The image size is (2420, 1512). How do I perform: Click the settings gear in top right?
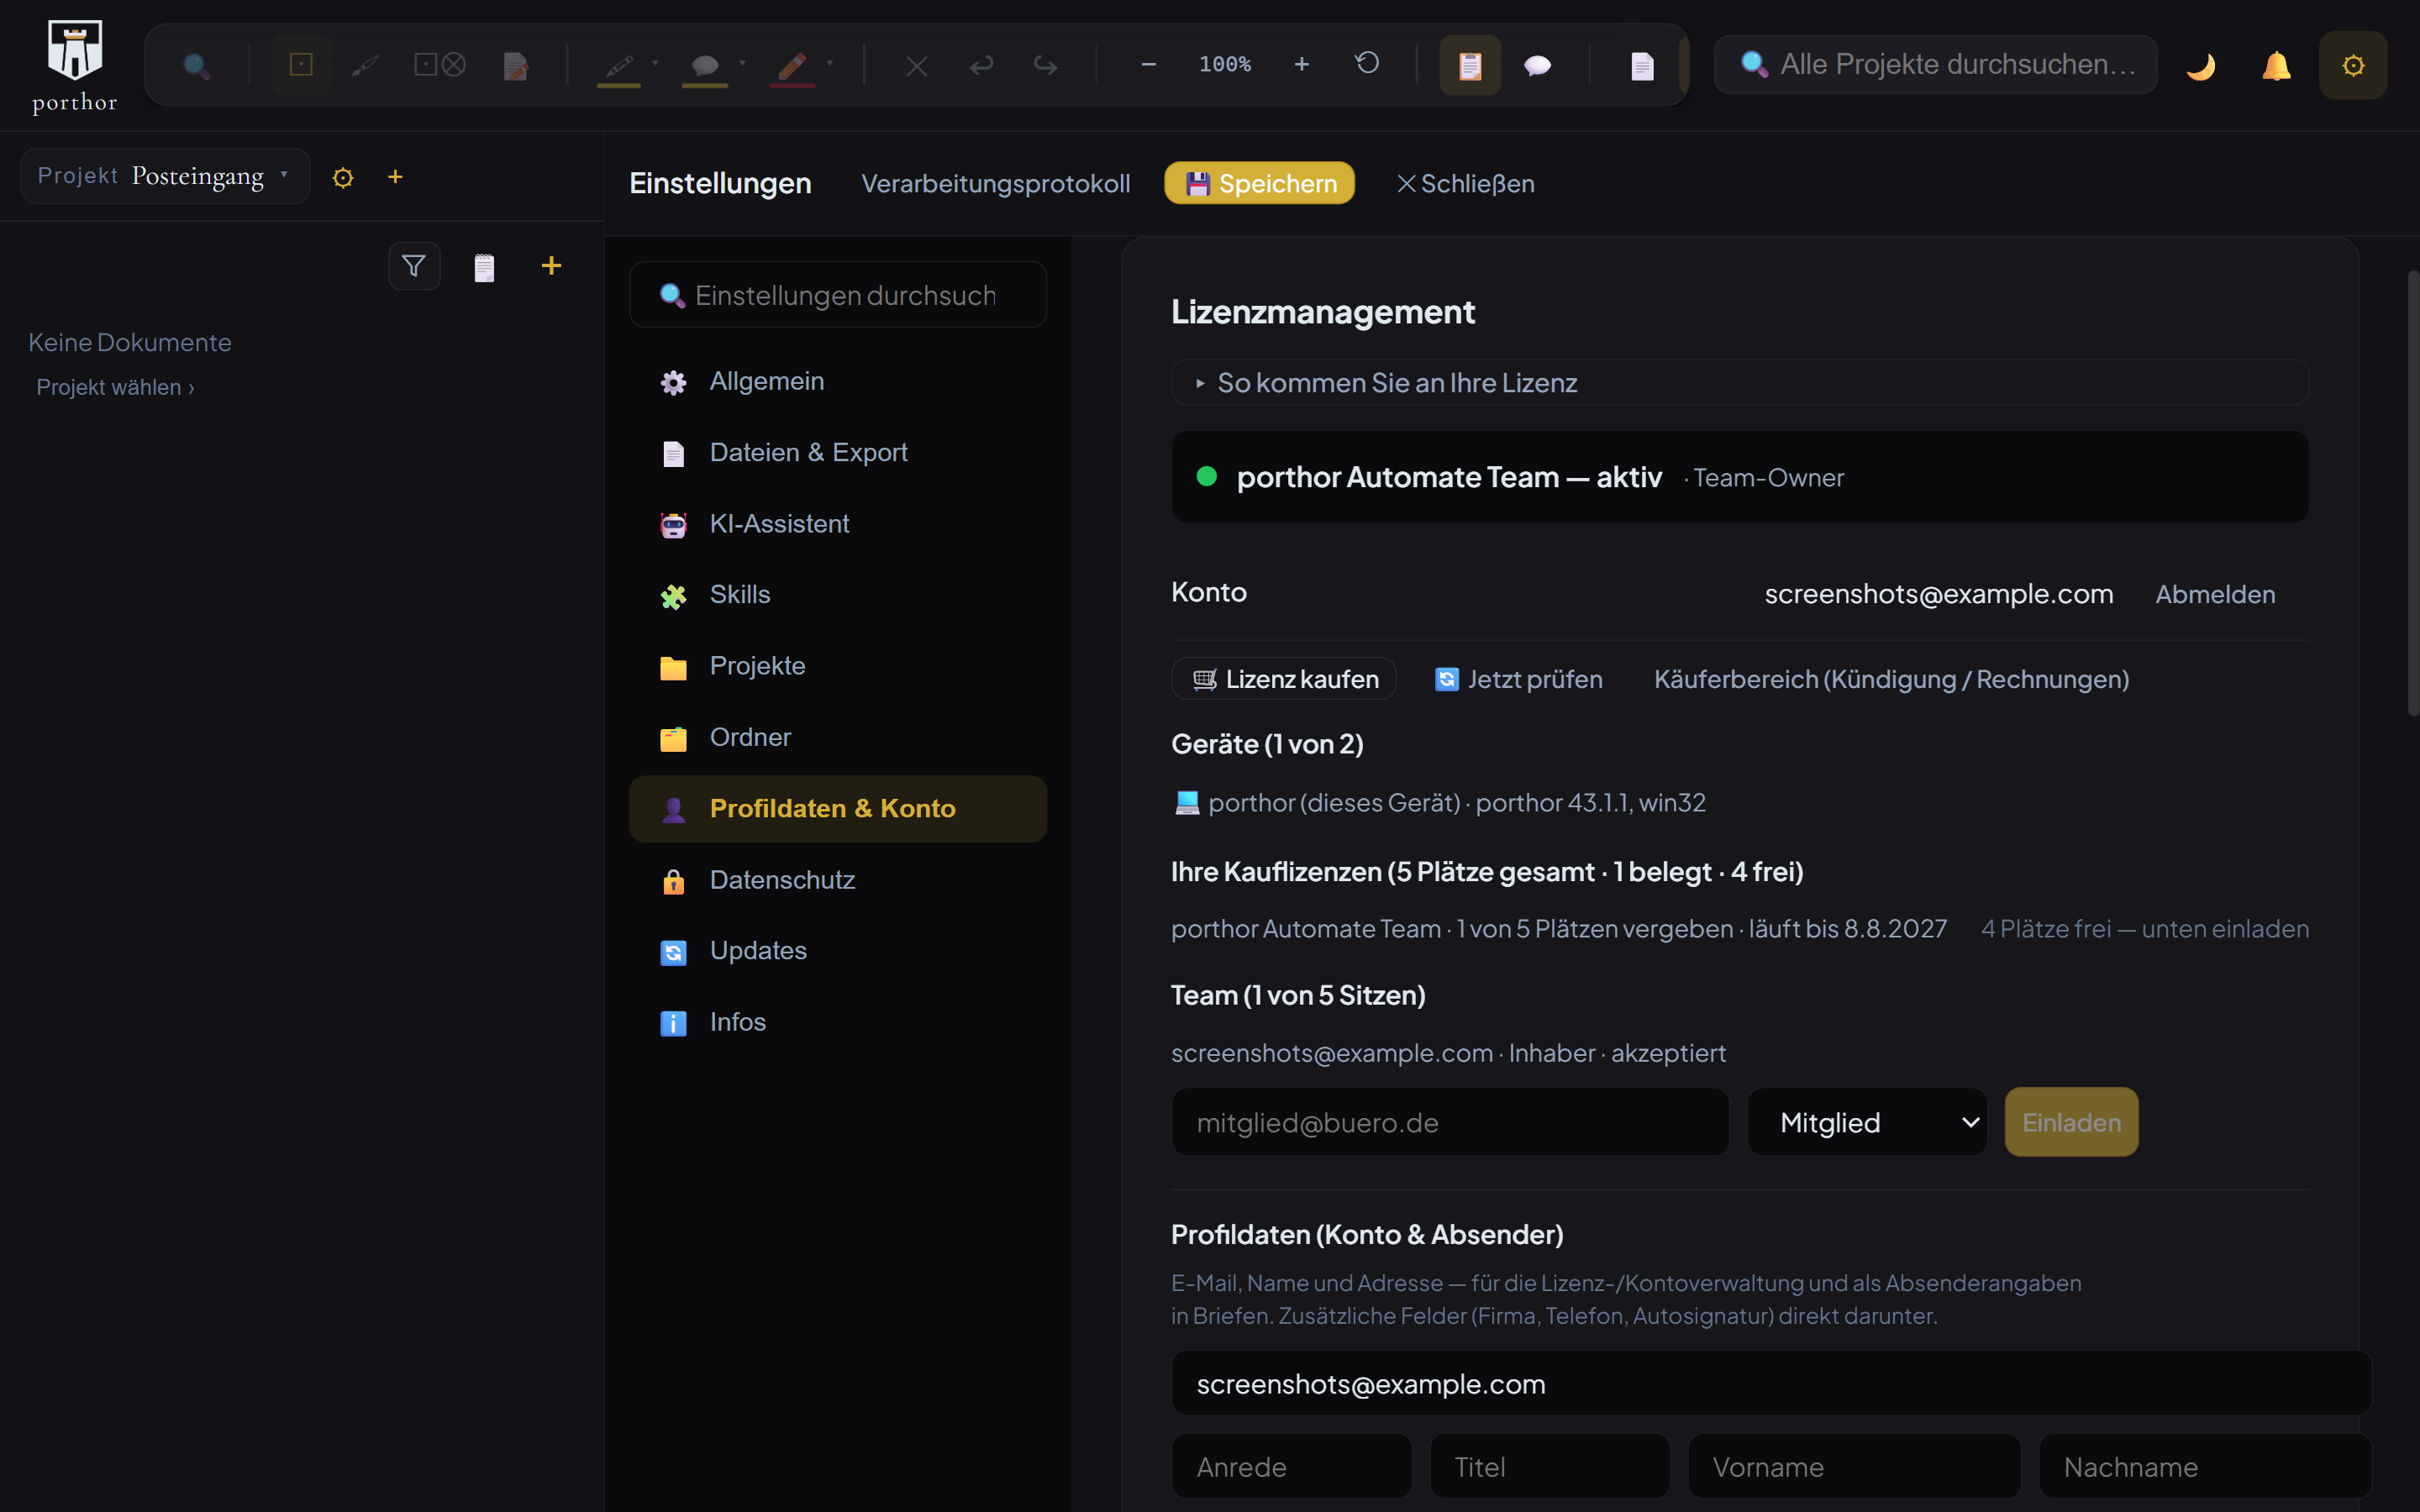(2353, 66)
